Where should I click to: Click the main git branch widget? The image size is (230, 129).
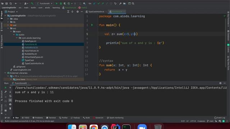pos(210,121)
